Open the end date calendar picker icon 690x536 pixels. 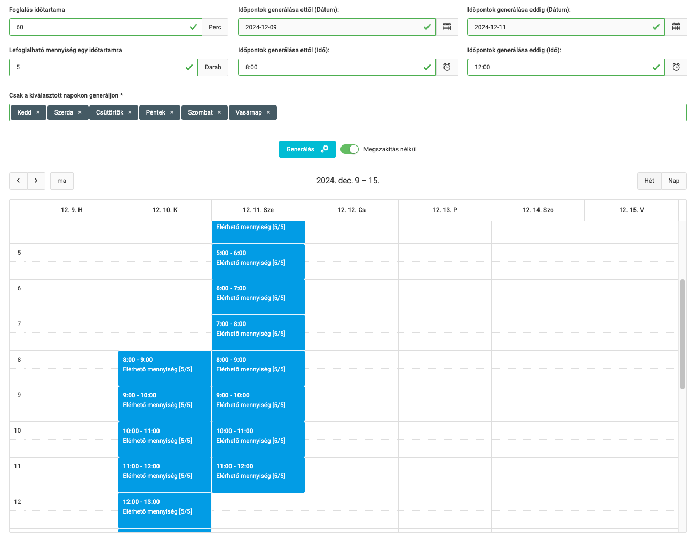click(x=676, y=27)
